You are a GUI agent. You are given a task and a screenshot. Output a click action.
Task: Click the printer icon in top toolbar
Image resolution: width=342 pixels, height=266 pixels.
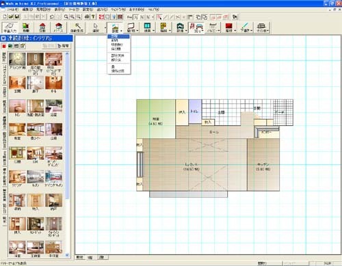point(87,17)
